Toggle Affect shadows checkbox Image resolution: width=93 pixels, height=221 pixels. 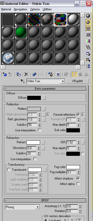pyautogui.click(x=78, y=178)
